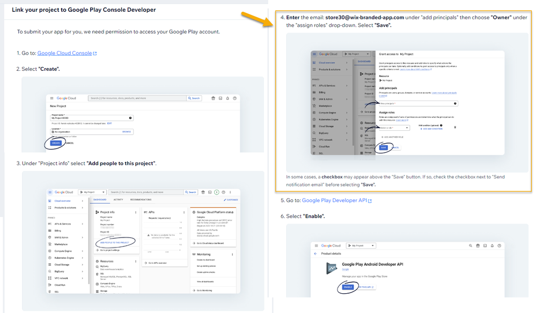Click the Search button in New Project image
Screen dimensions: 536x313
(x=194, y=98)
